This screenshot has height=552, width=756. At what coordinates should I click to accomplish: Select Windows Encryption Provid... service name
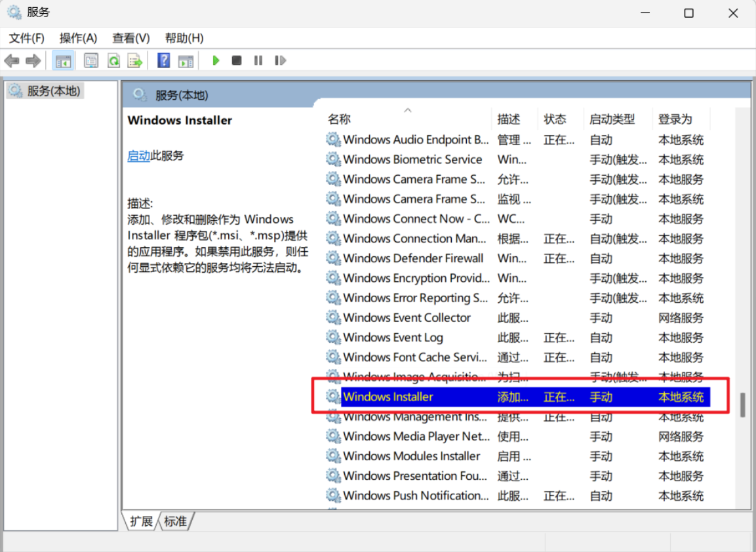click(416, 278)
